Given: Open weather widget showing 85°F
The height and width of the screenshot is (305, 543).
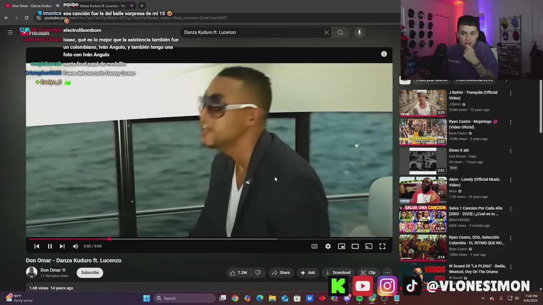Looking at the screenshot, I should (19, 298).
